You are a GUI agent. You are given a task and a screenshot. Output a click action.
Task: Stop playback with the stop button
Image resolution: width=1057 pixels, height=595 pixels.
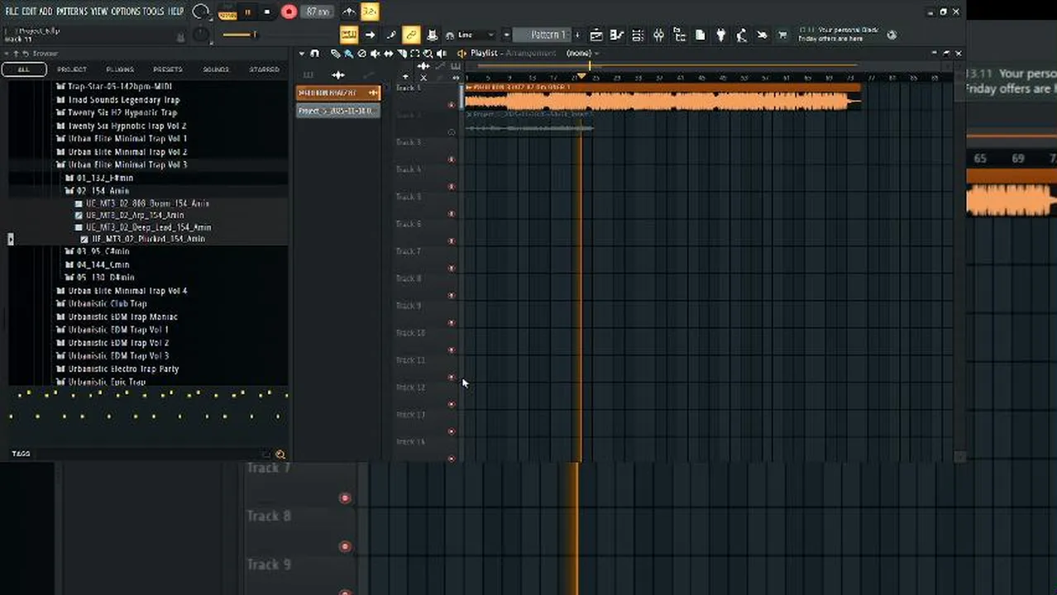[x=266, y=12]
